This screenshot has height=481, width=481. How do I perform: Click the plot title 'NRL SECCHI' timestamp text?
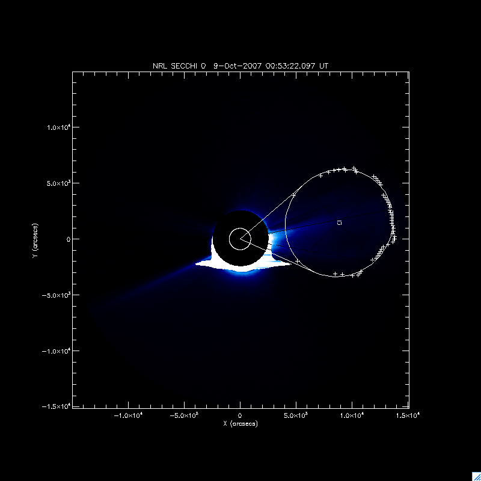[x=240, y=66]
